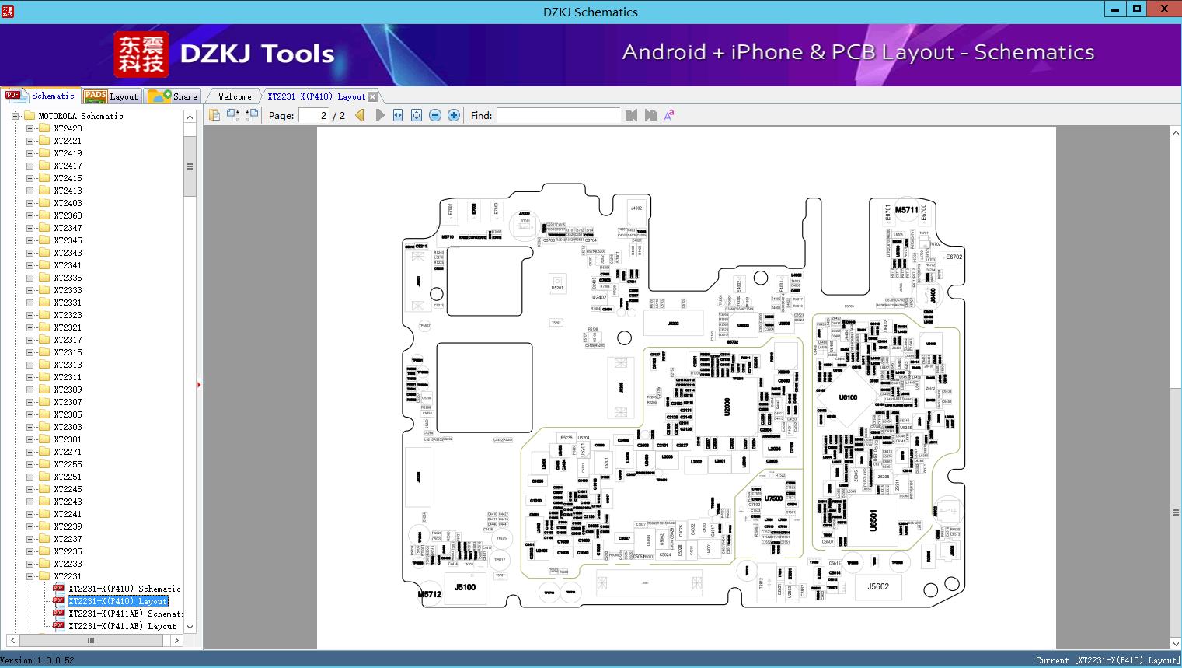Open the Share tab
The height and width of the screenshot is (668, 1182).
173,96
